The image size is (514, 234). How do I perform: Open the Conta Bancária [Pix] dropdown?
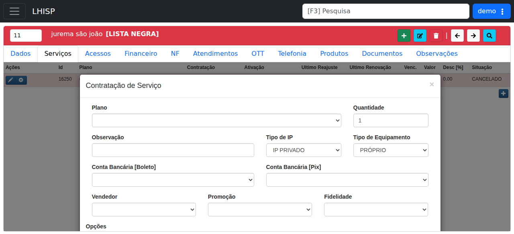click(347, 180)
